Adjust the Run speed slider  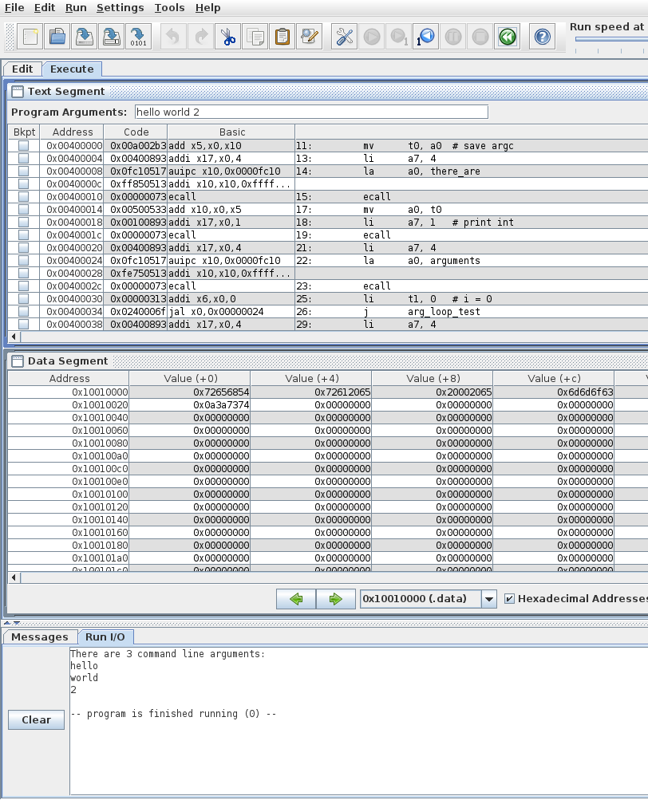(x=610, y=40)
